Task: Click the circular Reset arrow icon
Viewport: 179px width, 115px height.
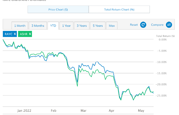Action: [143, 25]
